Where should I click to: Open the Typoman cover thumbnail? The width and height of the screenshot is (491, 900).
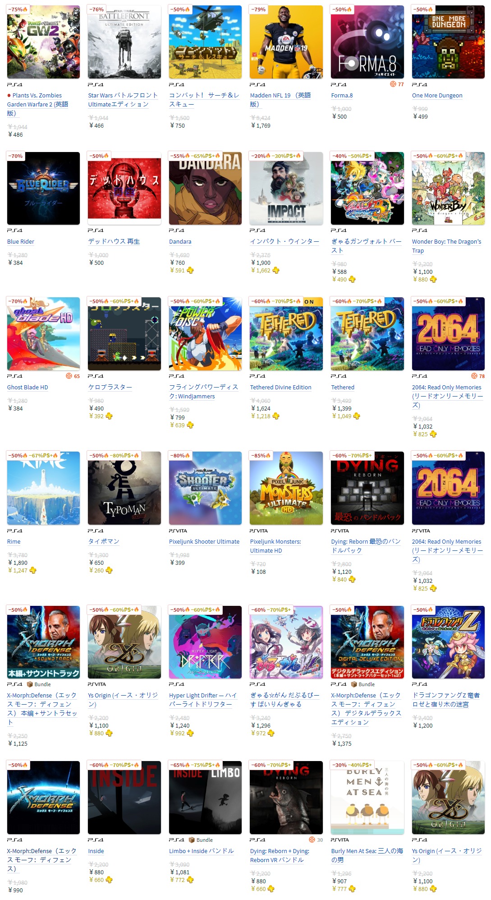coord(124,488)
